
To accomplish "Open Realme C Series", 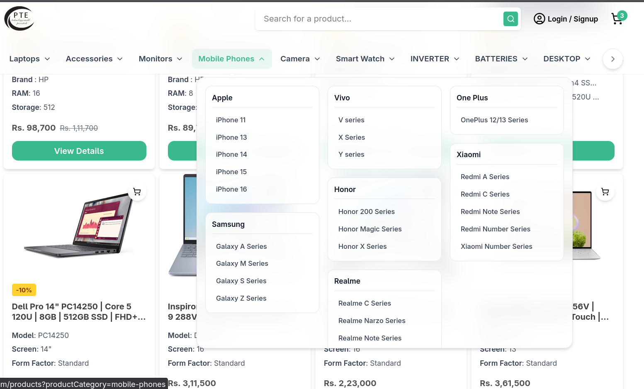I will [365, 303].
